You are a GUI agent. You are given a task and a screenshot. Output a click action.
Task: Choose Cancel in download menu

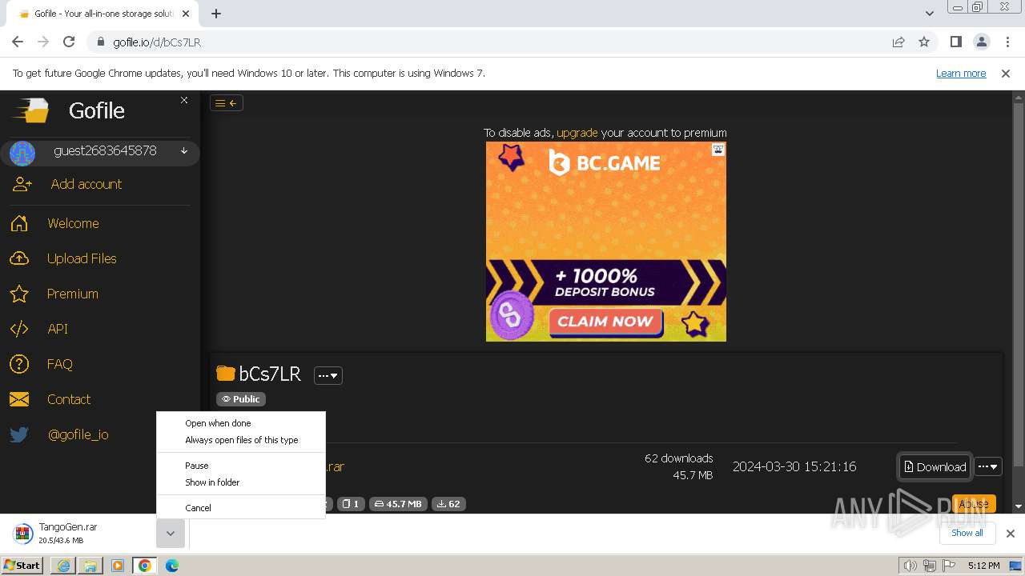[241, 508]
